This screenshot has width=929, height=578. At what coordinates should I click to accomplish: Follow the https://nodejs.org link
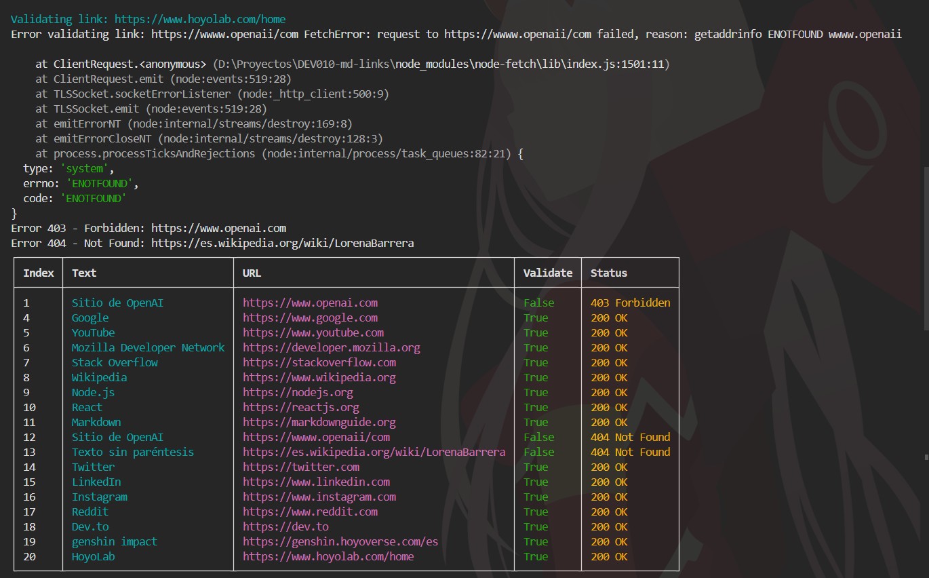click(298, 392)
